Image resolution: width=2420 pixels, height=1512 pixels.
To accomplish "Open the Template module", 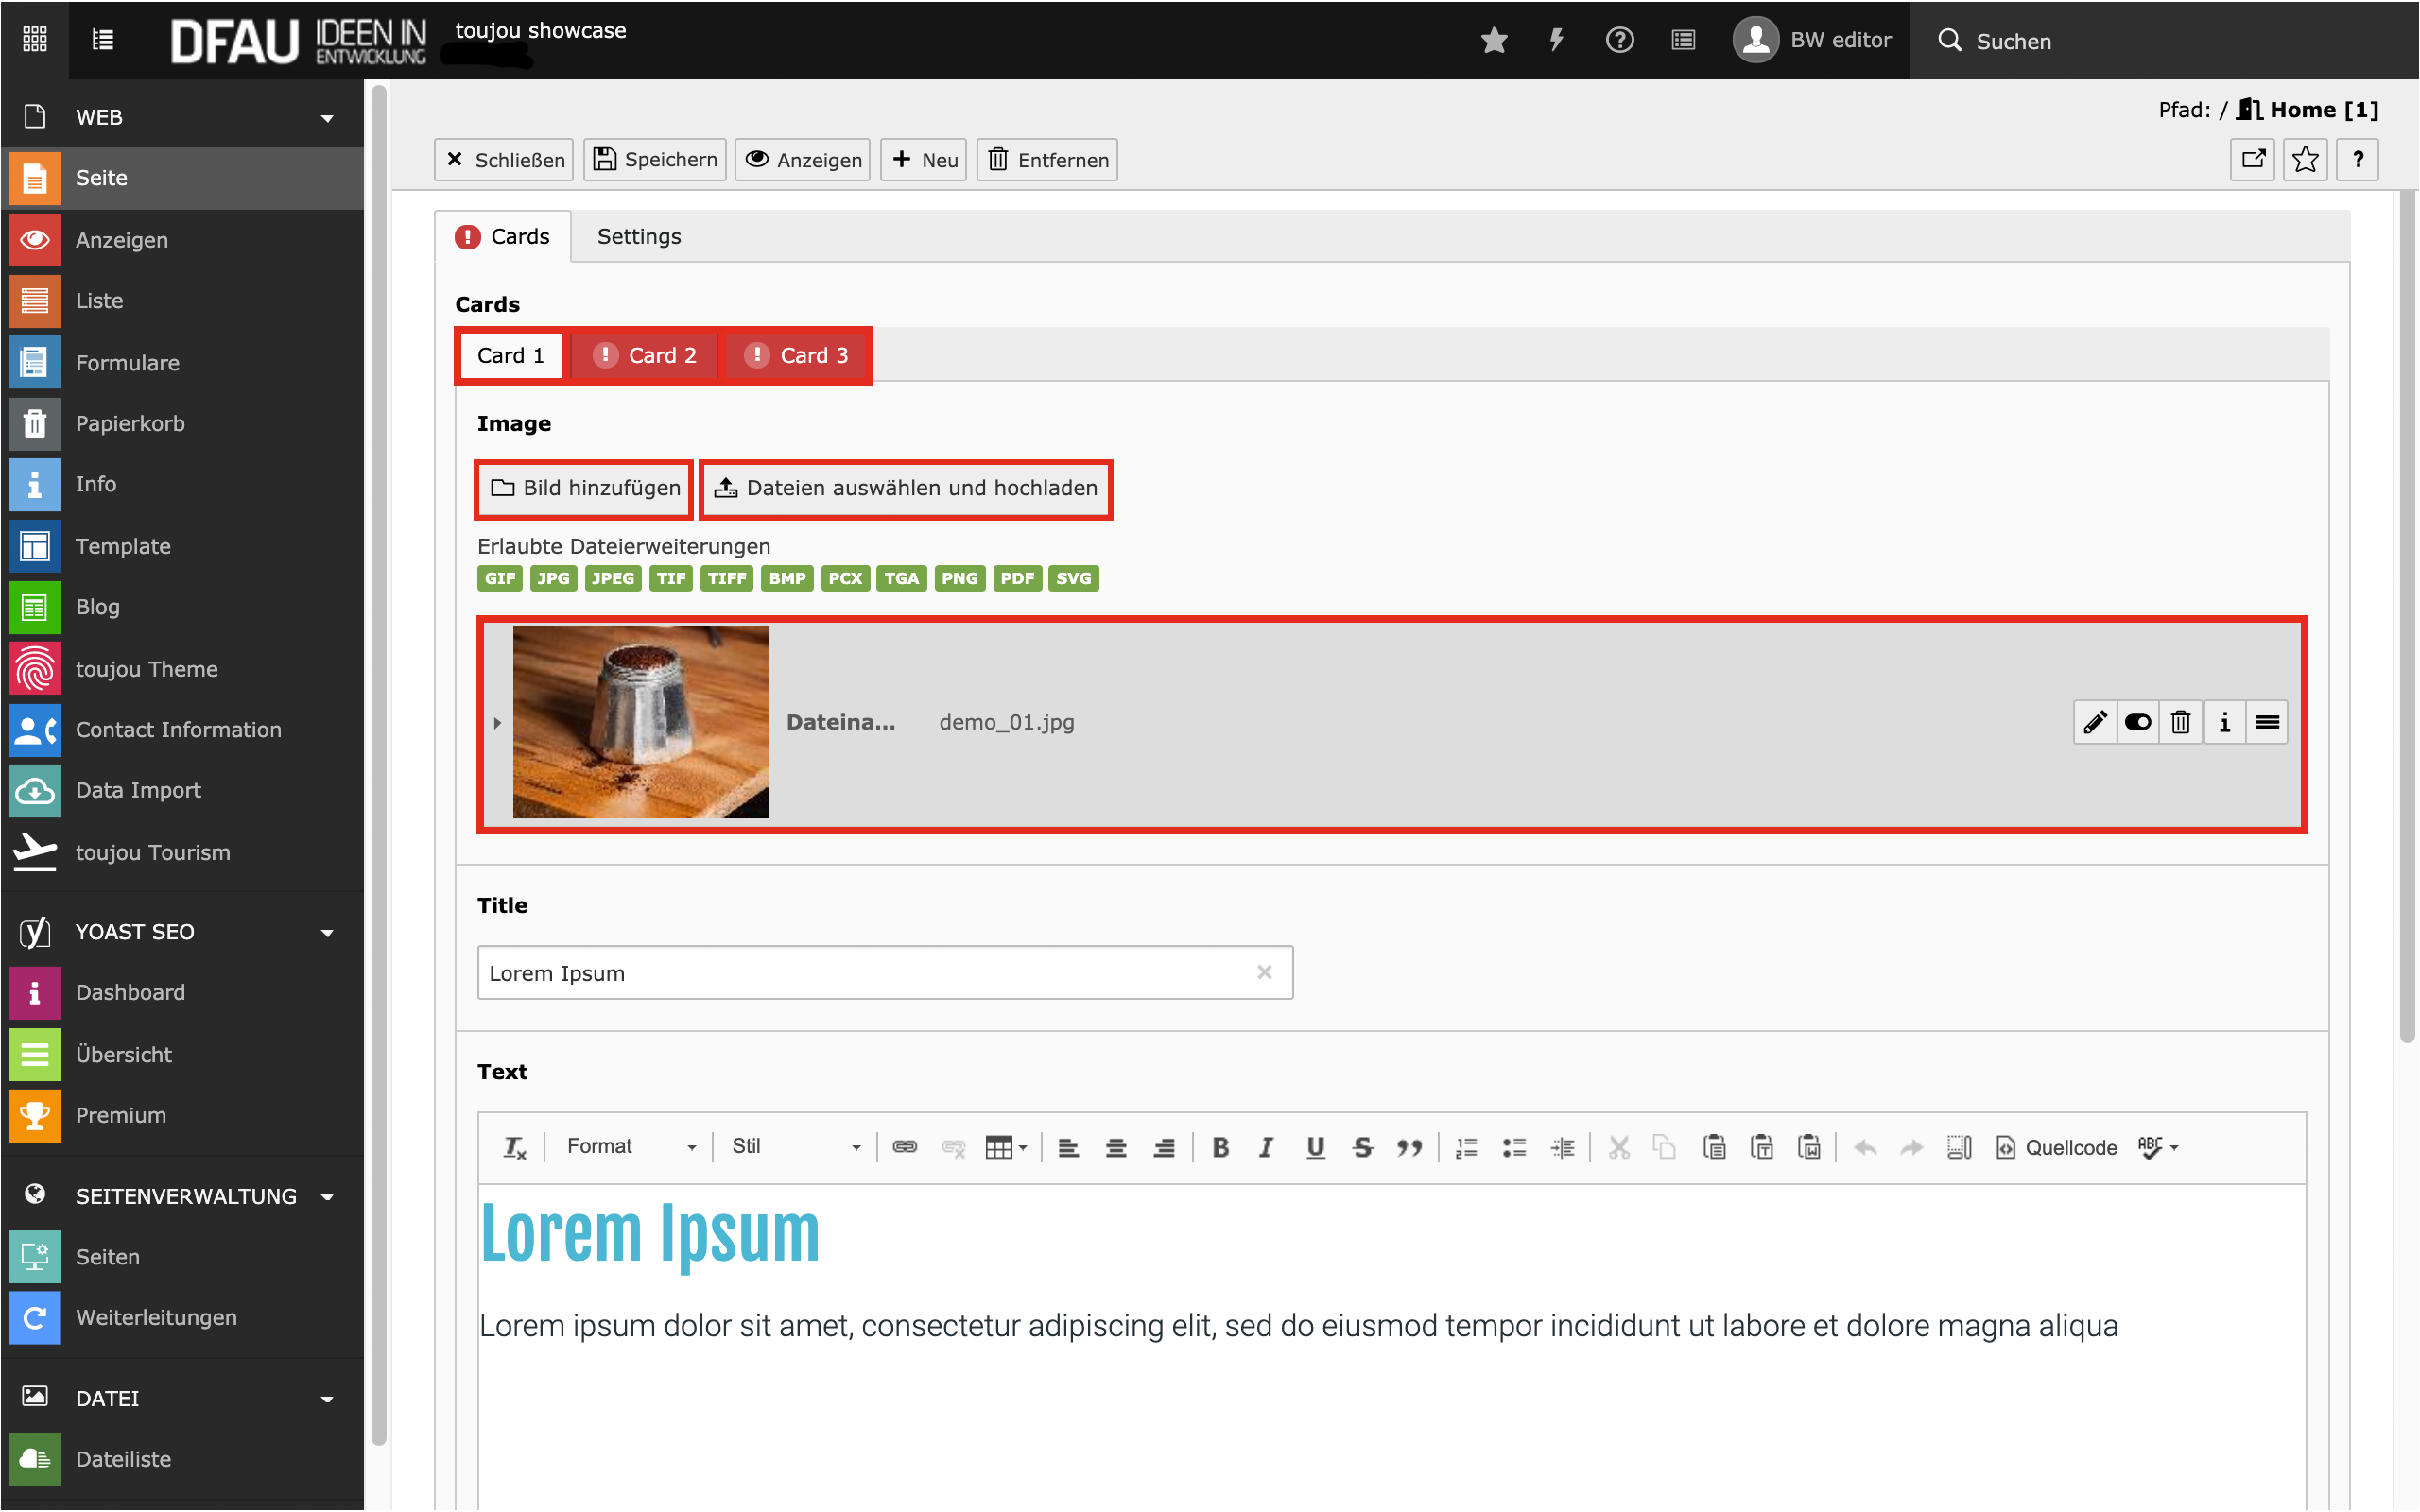I will [x=182, y=546].
